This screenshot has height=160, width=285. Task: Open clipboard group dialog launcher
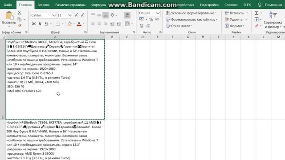click(26, 32)
